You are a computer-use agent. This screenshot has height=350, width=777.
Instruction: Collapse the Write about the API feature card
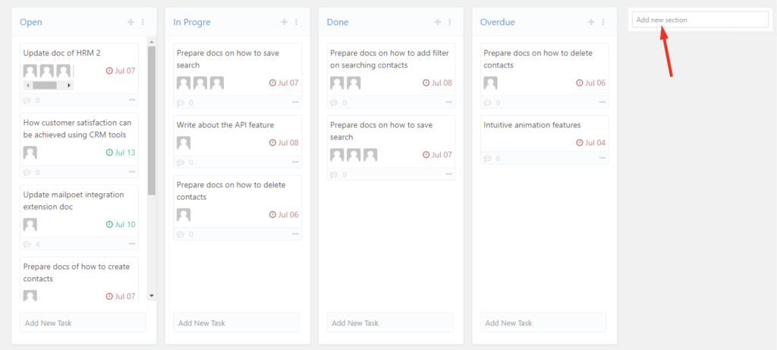(295, 162)
